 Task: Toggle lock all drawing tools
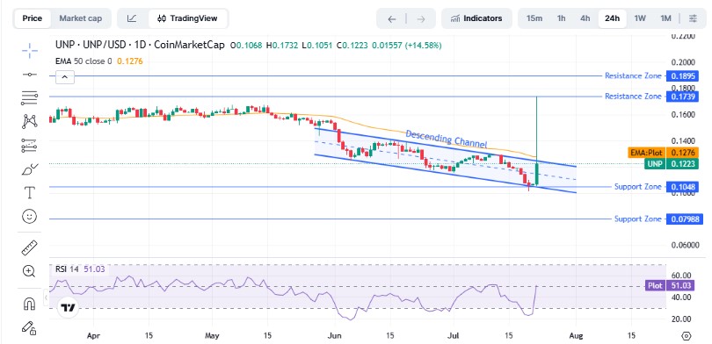click(x=30, y=327)
